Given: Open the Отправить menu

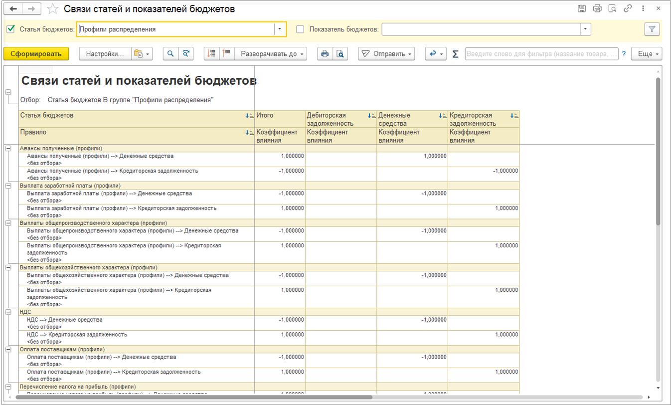Looking at the screenshot, I should 387,54.
